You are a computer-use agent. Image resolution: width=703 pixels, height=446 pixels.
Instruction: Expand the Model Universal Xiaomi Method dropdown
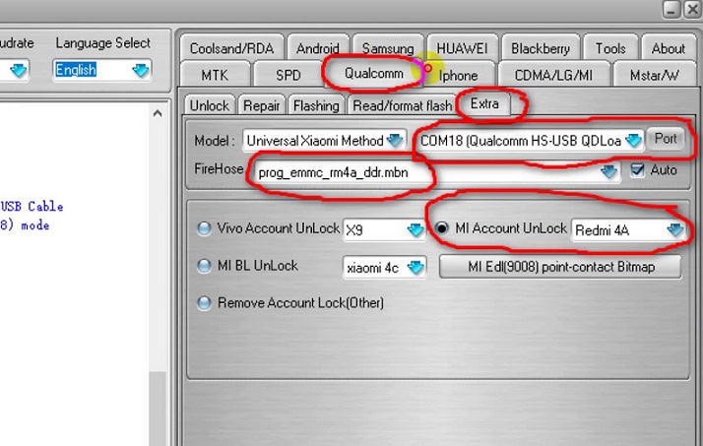click(396, 140)
